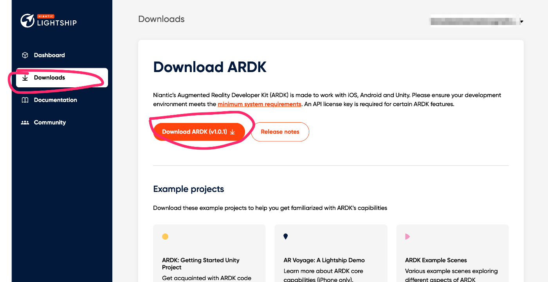The width and height of the screenshot is (548, 282).
Task: Click the Downloads arrow icon in sidebar
Action: pyautogui.click(x=25, y=78)
